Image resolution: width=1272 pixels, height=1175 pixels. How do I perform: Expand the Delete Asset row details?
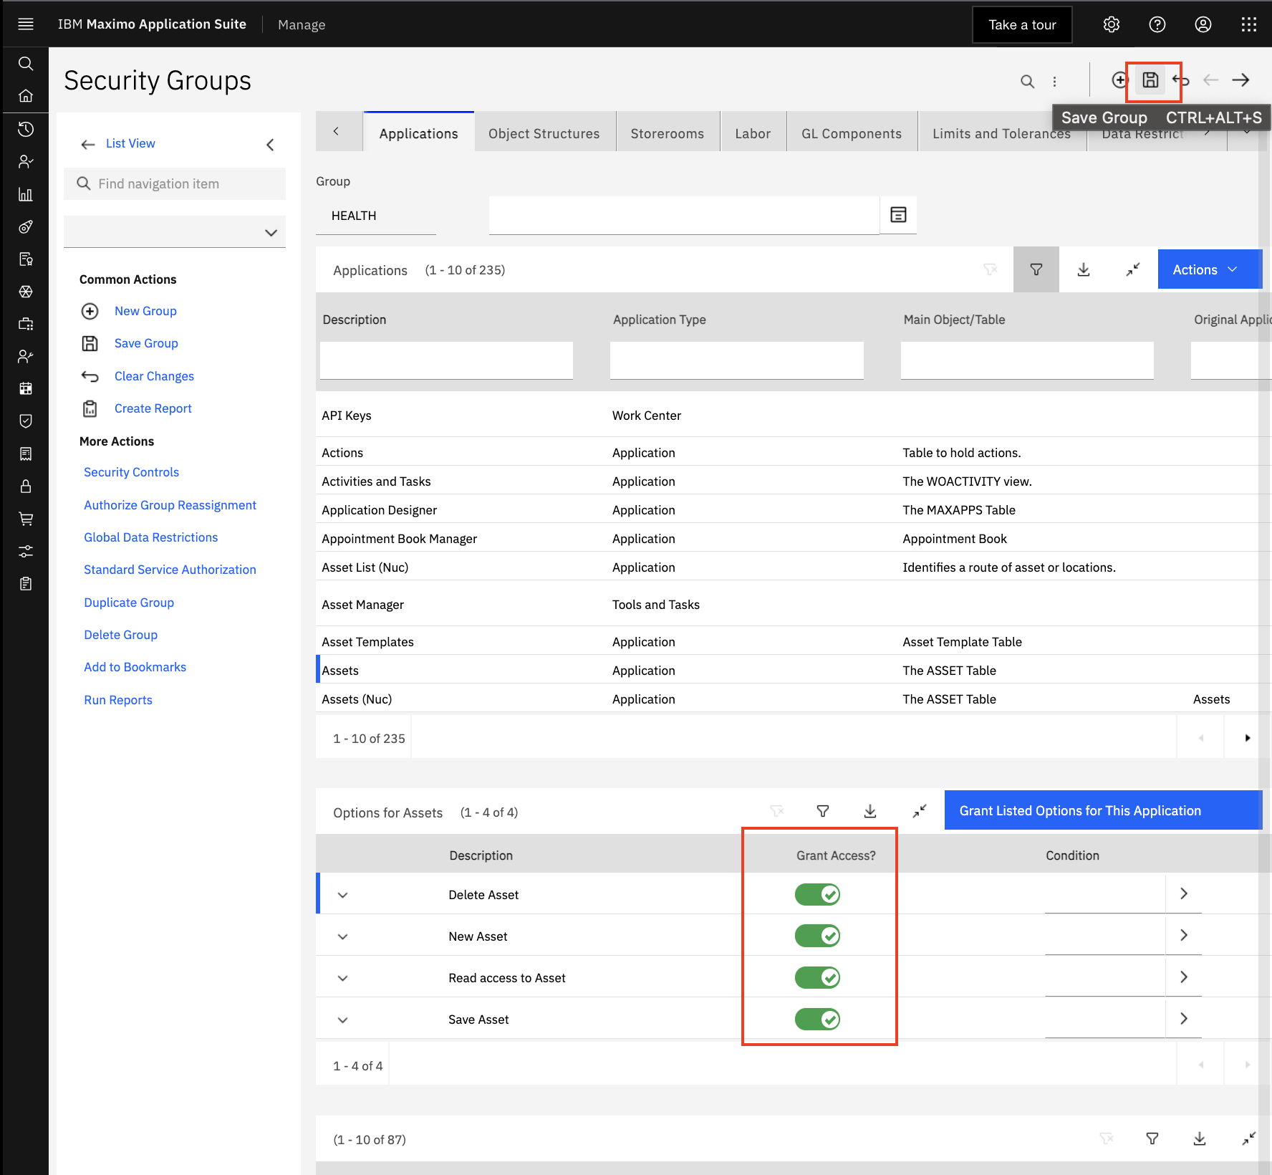343,895
